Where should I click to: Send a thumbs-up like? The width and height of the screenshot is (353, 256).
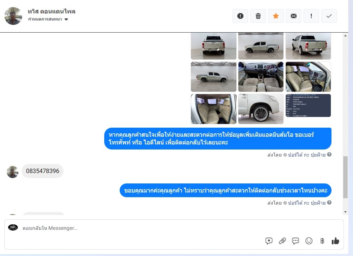pos(335,241)
